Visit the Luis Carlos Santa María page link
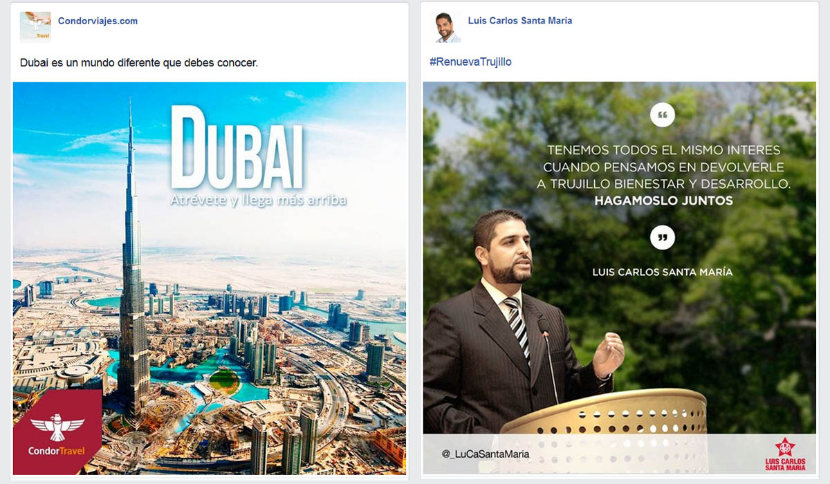Viewport: 830px width, 484px height. (x=520, y=21)
